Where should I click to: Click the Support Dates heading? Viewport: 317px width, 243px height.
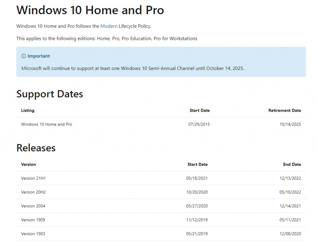50,94
